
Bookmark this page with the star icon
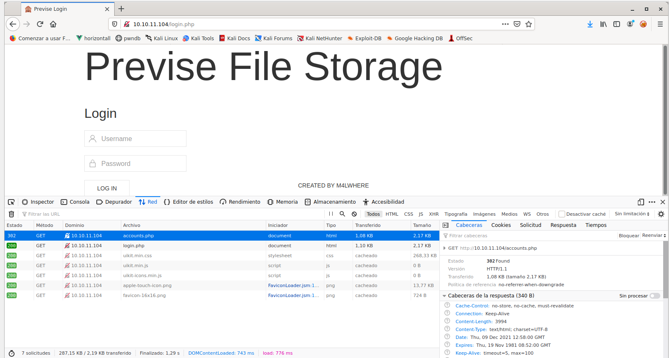529,24
